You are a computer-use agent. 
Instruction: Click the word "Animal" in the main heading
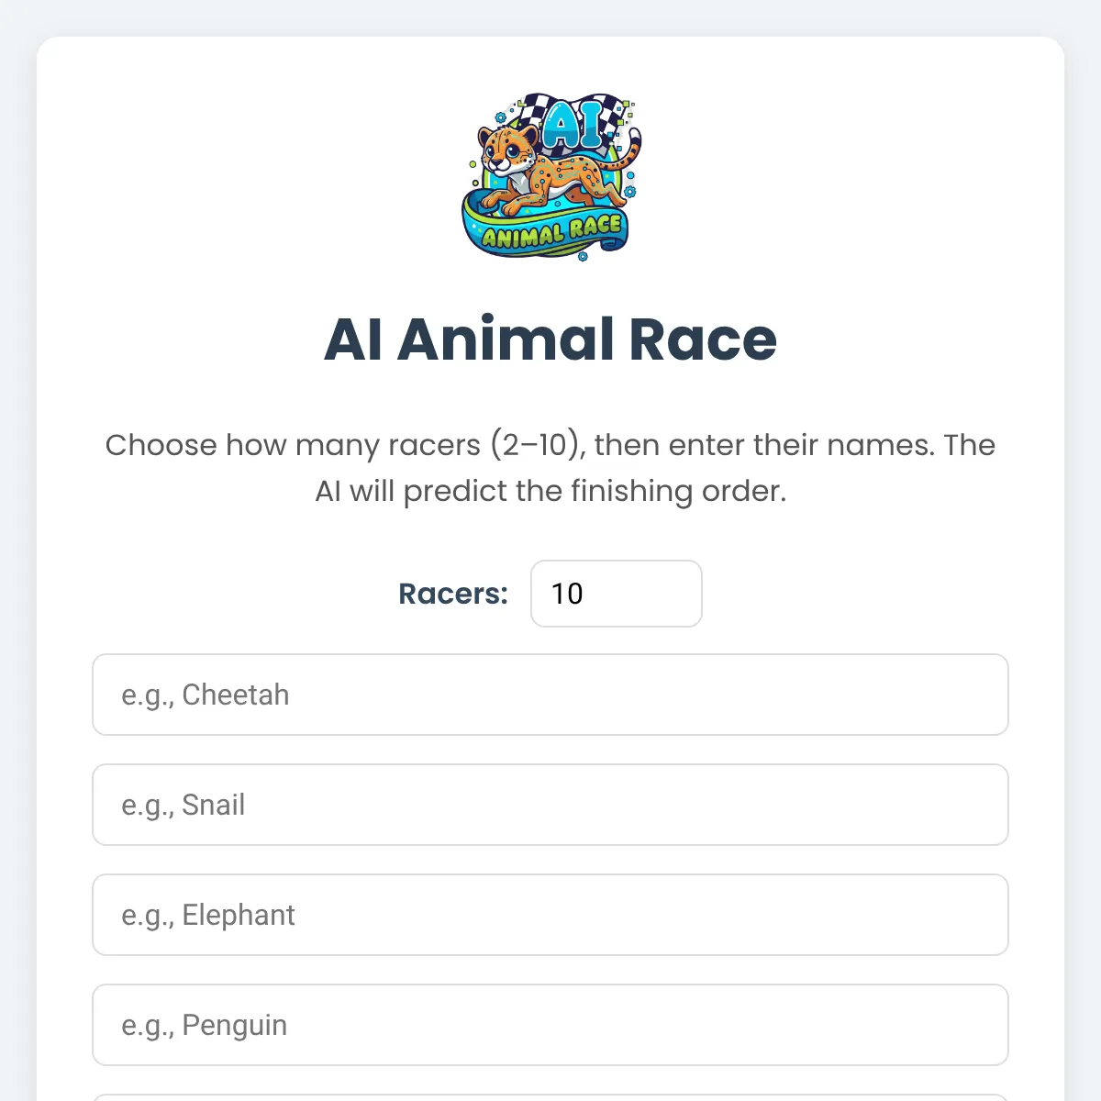click(506, 339)
